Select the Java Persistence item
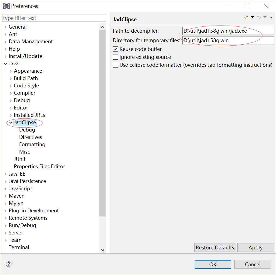Screen dimensions: 276x275 pos(27,181)
